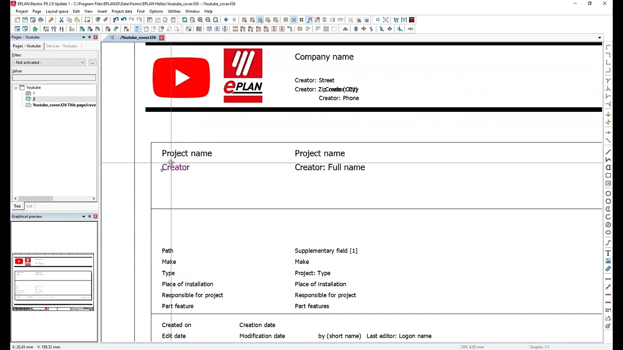Select Youtube_cover.f26 Title page tree item

click(x=64, y=105)
